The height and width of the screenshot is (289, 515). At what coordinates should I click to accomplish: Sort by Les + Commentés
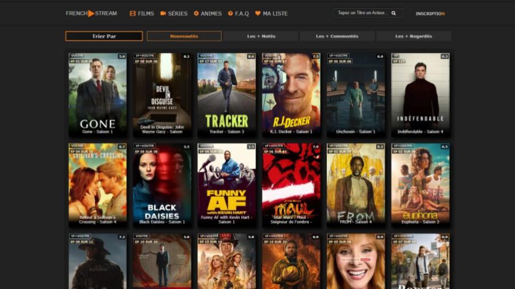[337, 36]
